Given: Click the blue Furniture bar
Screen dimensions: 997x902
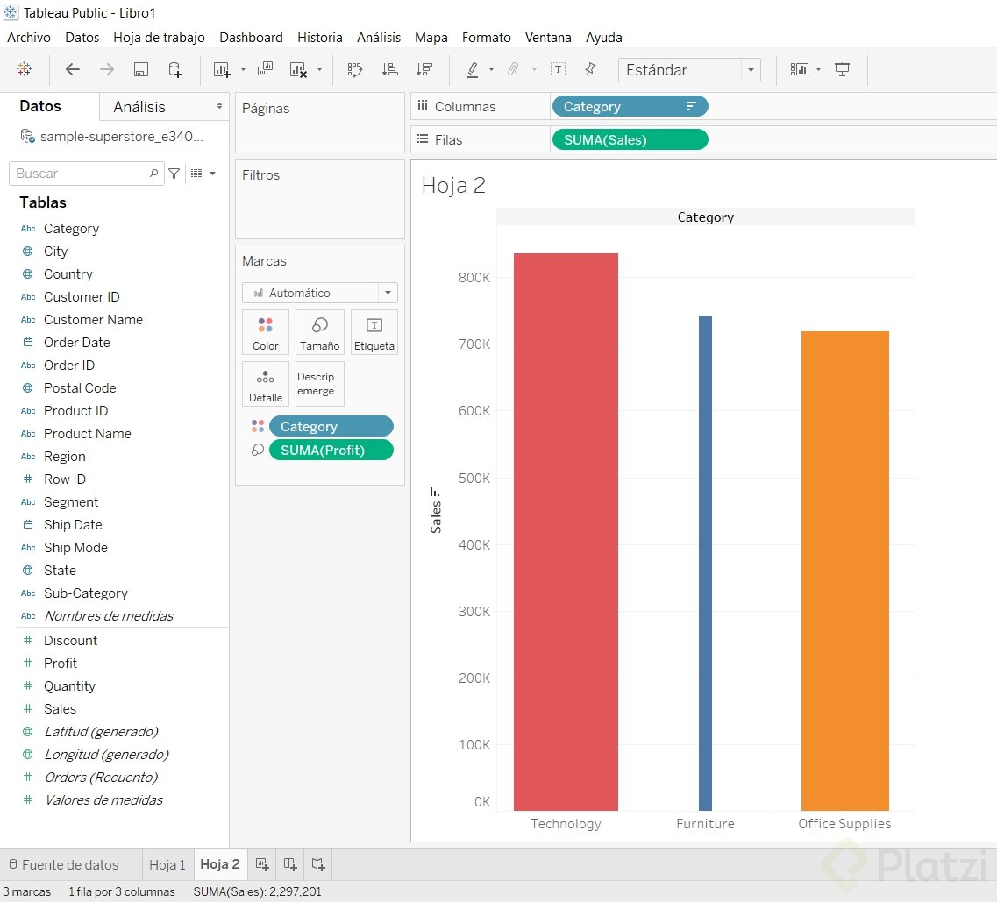Looking at the screenshot, I should pyautogui.click(x=705, y=563).
